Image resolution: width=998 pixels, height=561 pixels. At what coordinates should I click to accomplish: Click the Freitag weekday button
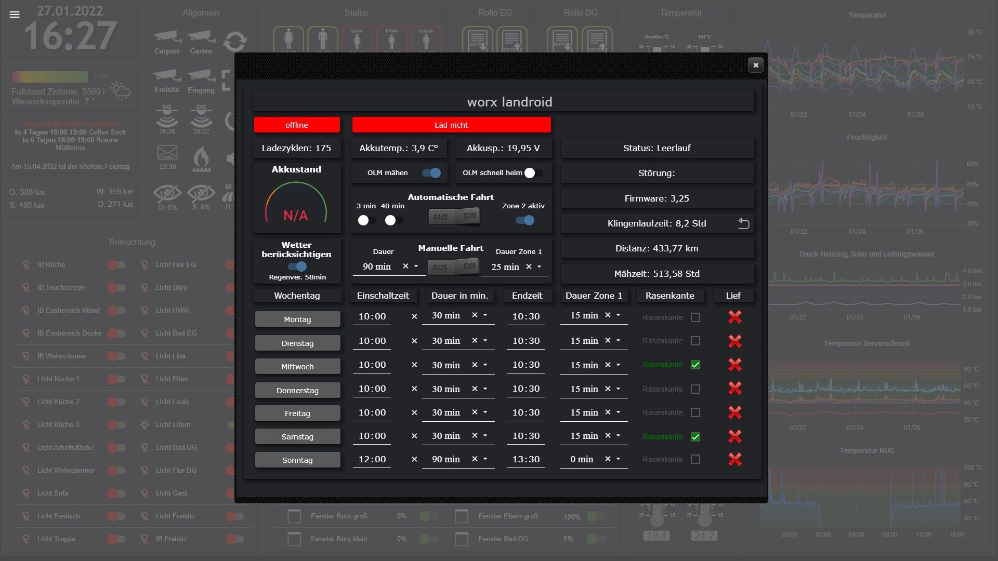(x=297, y=413)
